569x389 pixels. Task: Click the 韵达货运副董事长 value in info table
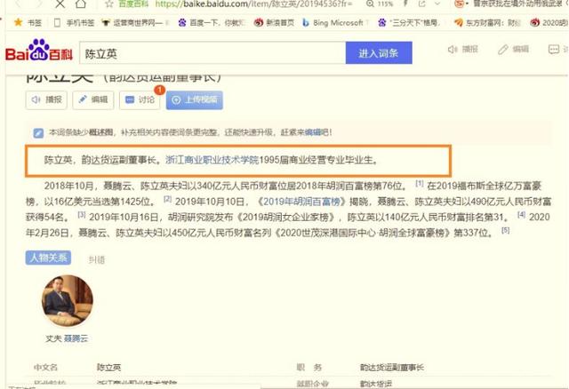[x=392, y=368]
